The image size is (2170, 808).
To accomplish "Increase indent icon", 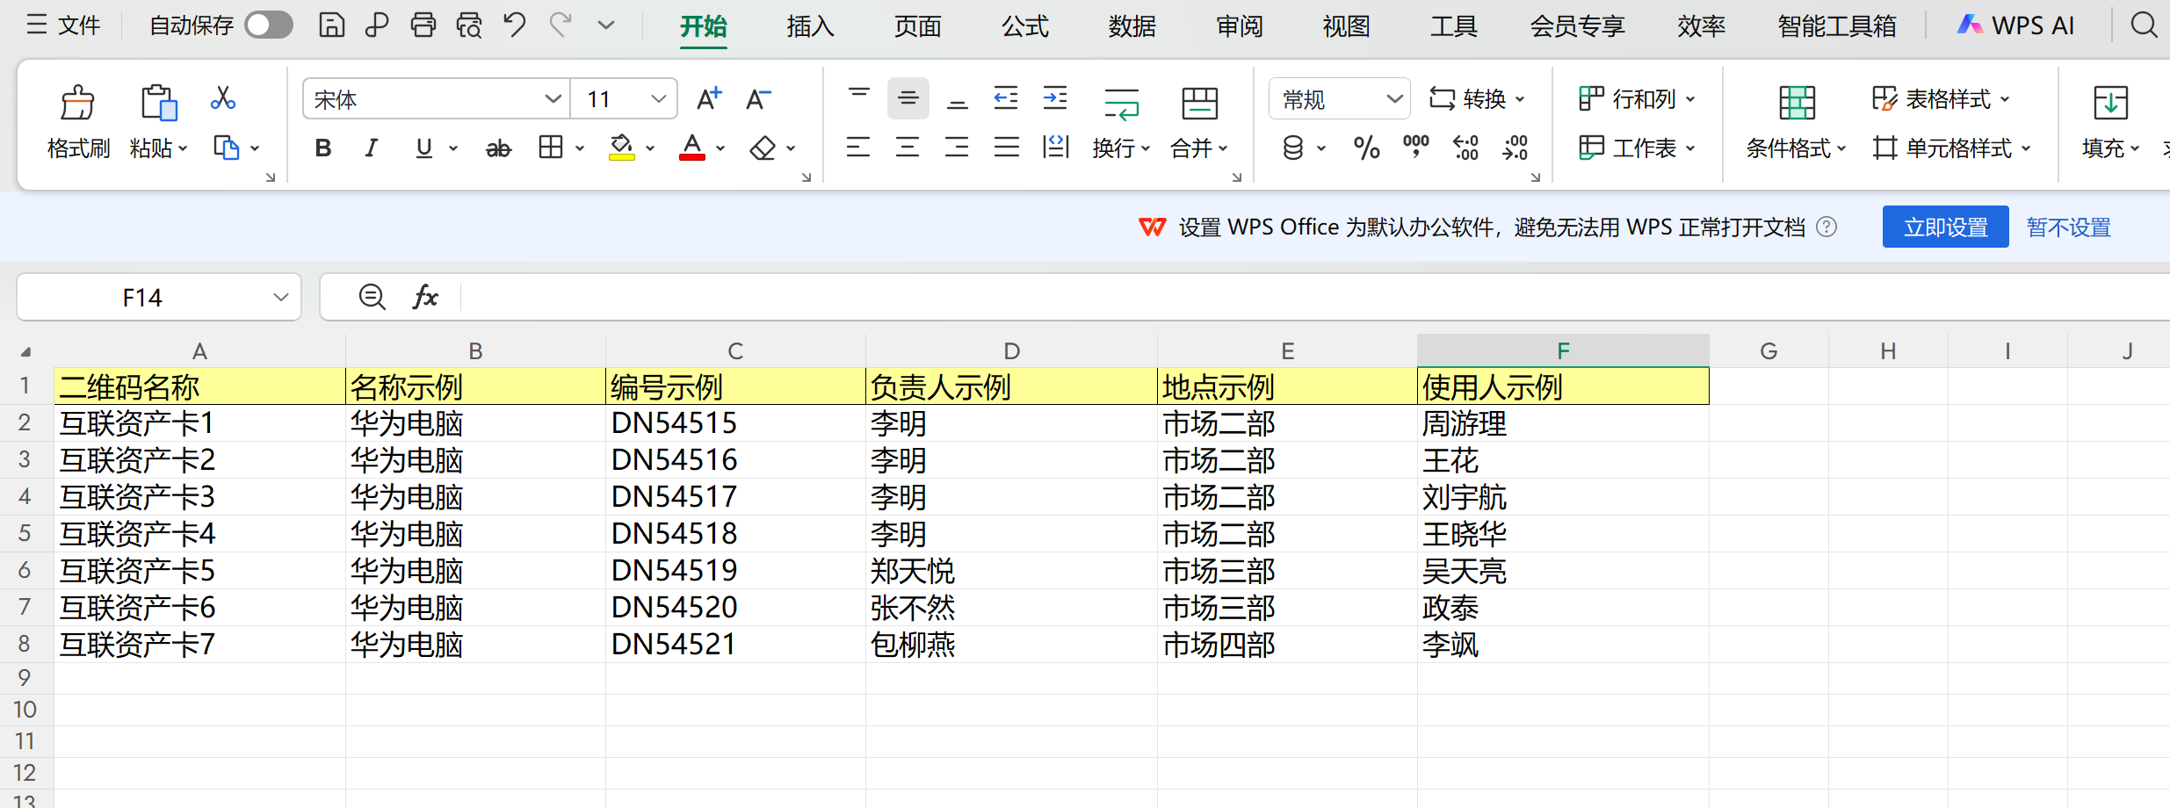I will pyautogui.click(x=1055, y=98).
